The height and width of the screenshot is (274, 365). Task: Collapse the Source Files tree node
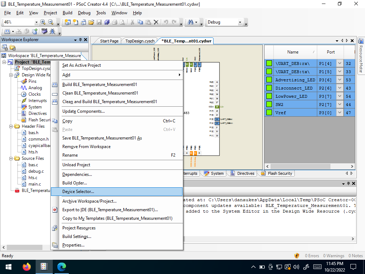coord(11,158)
